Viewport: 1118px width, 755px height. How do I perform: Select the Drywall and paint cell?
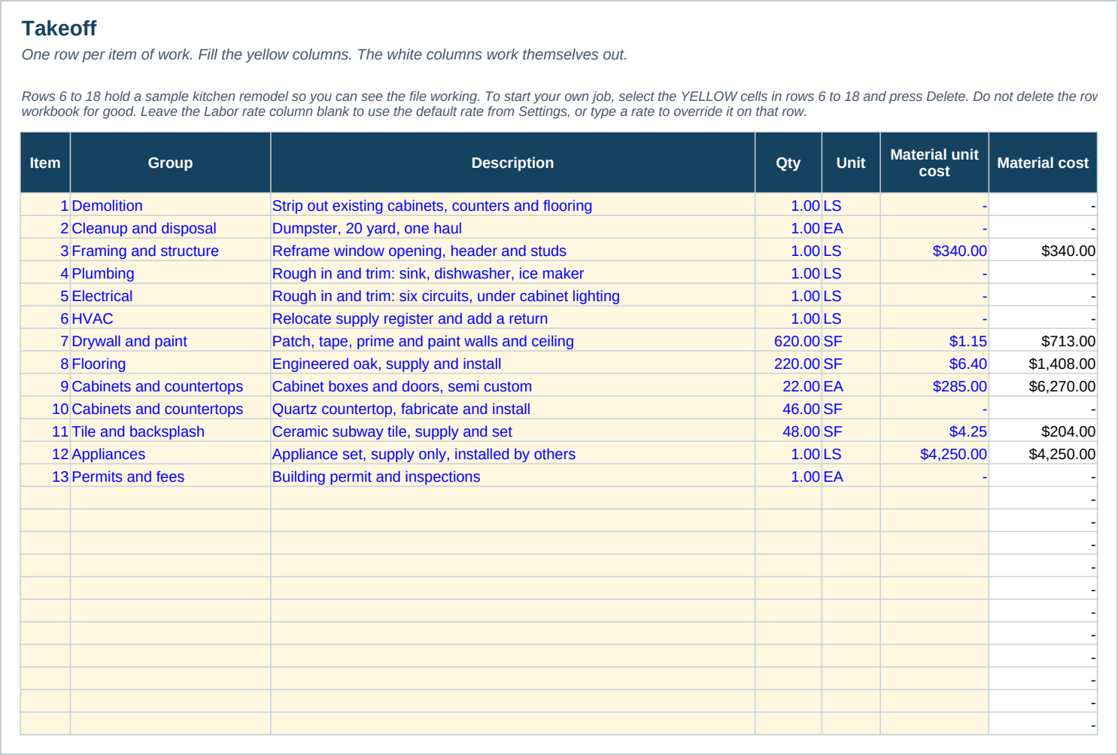tap(170, 341)
